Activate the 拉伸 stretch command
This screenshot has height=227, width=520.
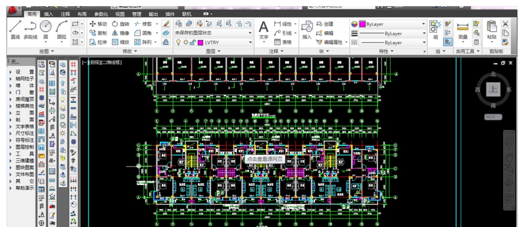pos(98,42)
